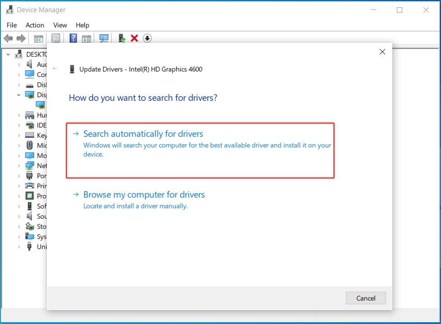Screen dimensions: 441x324
Task: Open device Properties from the toolbar
Action: click(x=55, y=38)
